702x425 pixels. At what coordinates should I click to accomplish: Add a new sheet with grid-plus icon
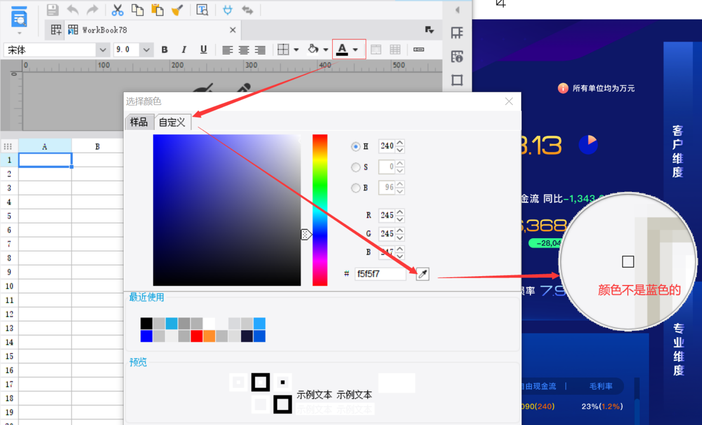[x=56, y=30]
